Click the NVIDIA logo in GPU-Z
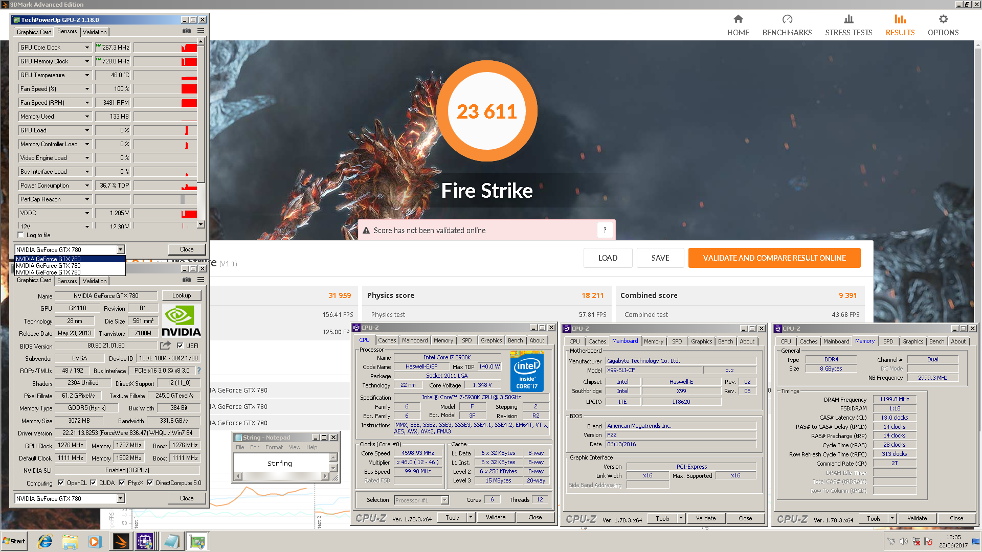The image size is (982, 552). pos(181,321)
